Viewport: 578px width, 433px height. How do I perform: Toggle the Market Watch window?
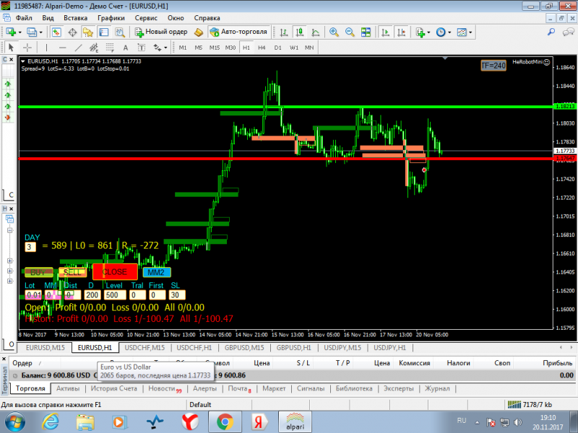(x=56, y=32)
